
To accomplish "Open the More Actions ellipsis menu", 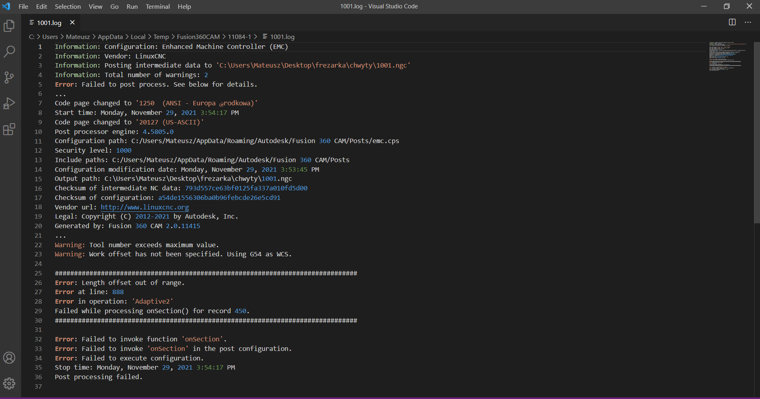I will (x=748, y=22).
